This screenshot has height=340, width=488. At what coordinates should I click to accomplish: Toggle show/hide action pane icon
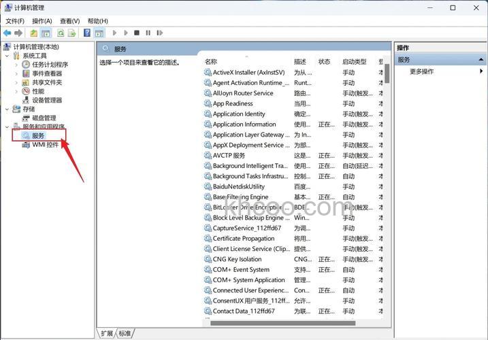click(x=99, y=33)
